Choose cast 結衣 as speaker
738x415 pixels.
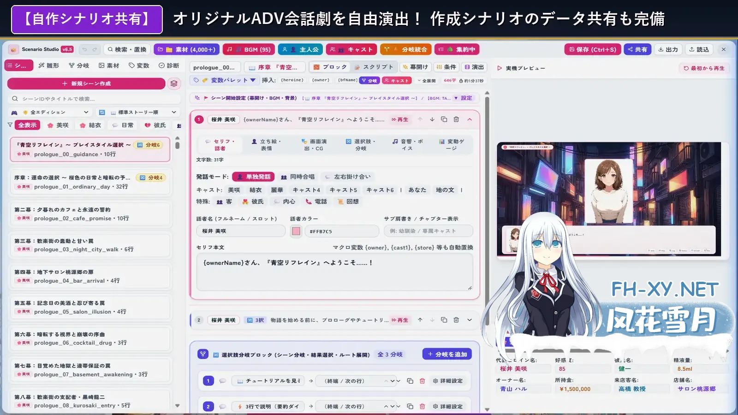256,190
